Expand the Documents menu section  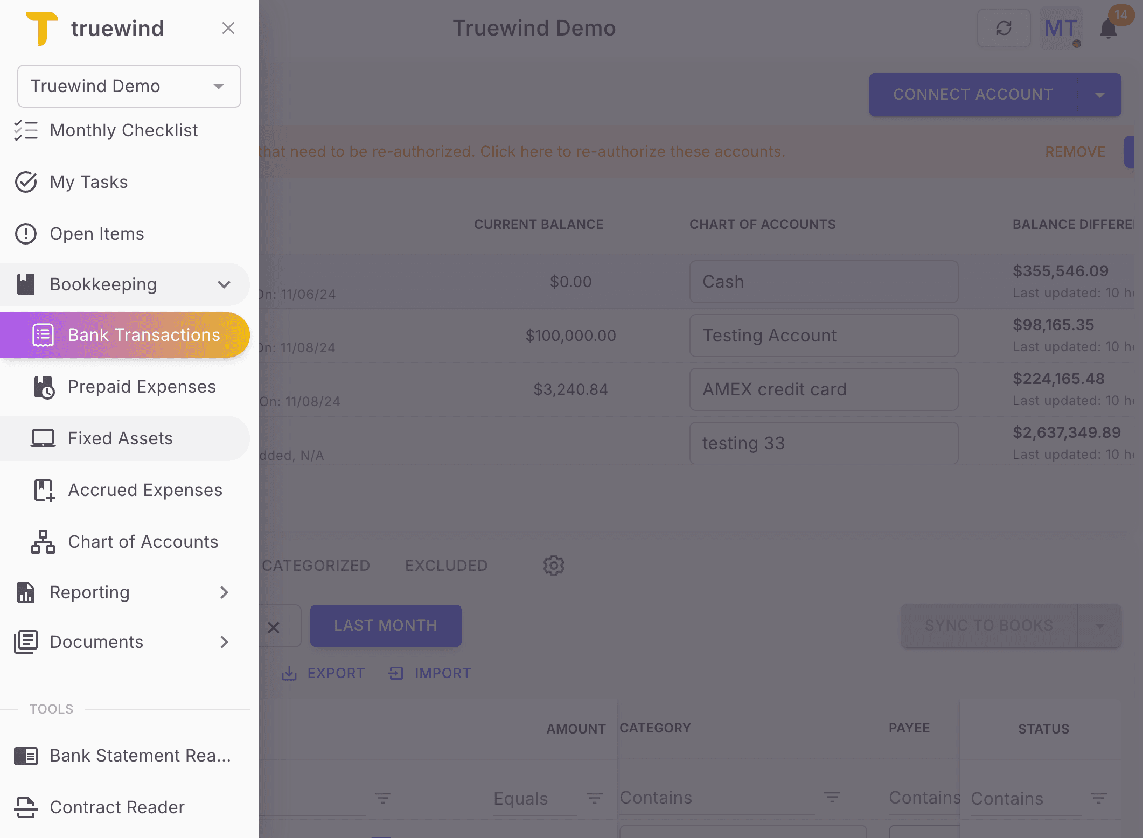(x=224, y=642)
